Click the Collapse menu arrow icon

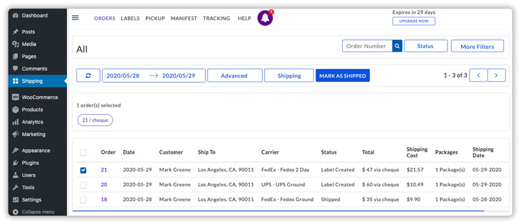[x=15, y=212]
